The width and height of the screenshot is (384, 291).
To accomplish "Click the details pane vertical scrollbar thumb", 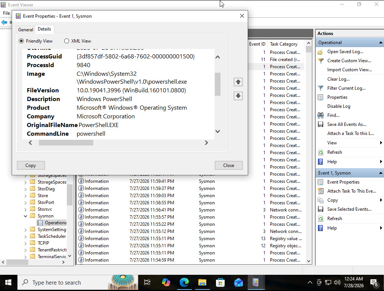I will click(x=217, y=84).
